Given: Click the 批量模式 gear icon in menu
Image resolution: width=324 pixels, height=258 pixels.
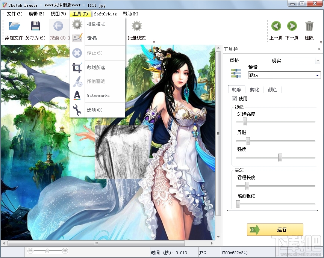Looking at the screenshot, I should click(x=77, y=24).
